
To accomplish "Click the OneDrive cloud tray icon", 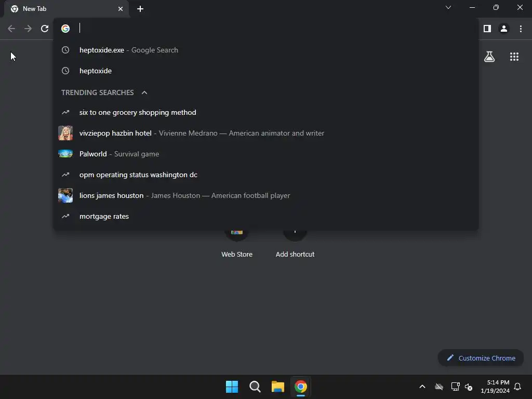I will coord(439,387).
